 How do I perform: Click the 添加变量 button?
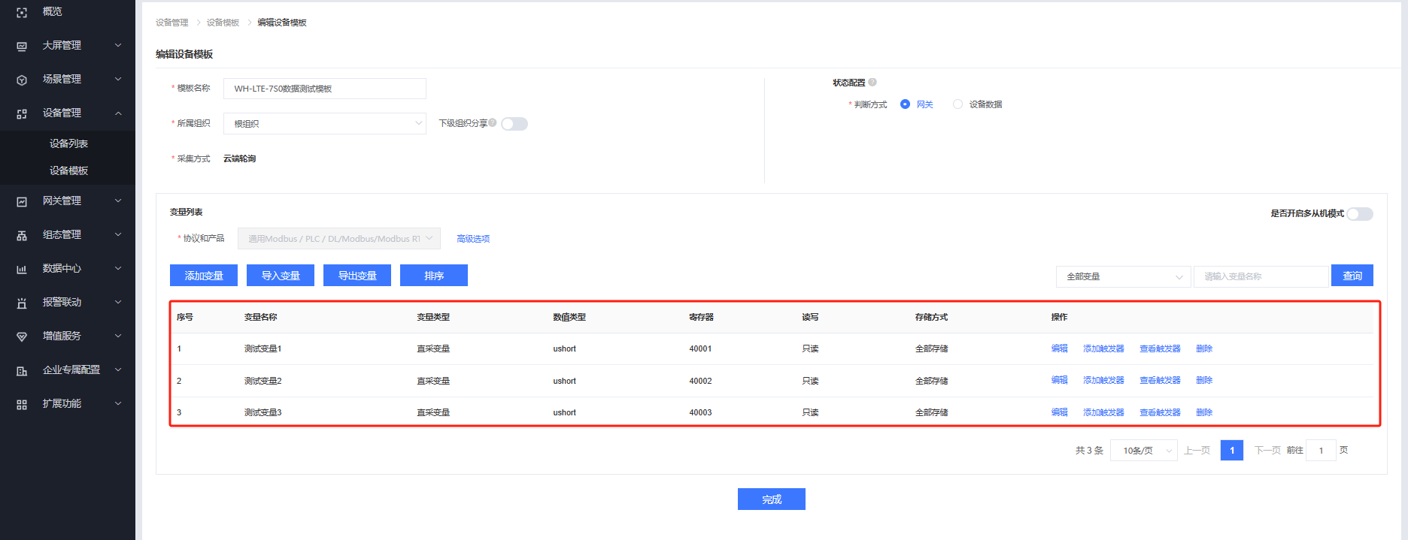204,276
